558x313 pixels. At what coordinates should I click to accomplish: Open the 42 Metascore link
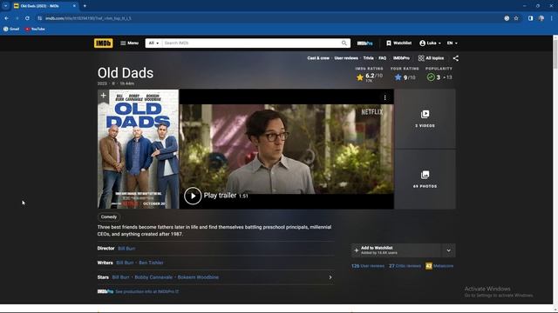(x=439, y=266)
